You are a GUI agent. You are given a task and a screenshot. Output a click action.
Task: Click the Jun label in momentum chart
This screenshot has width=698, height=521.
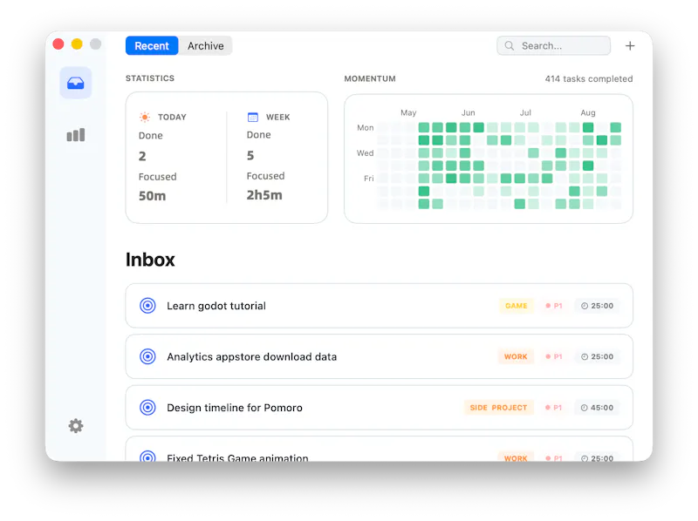point(468,113)
